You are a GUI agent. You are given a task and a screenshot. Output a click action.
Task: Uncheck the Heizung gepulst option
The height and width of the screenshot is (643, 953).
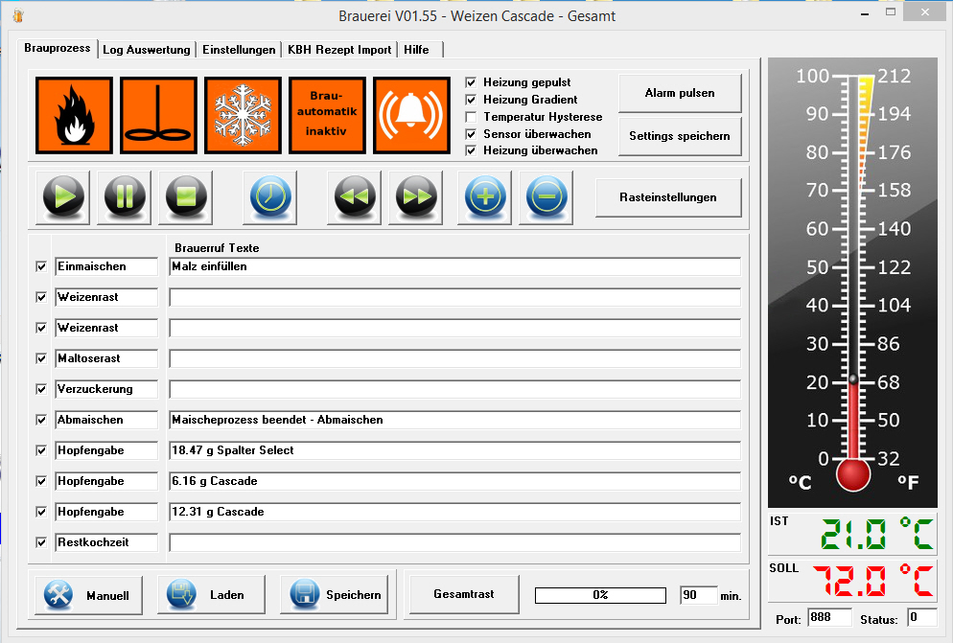point(471,82)
